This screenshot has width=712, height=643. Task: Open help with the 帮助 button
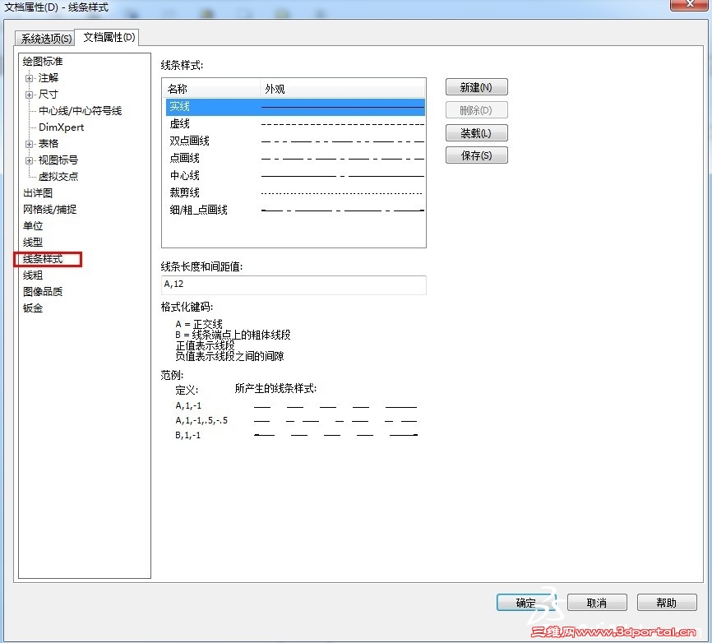[667, 603]
